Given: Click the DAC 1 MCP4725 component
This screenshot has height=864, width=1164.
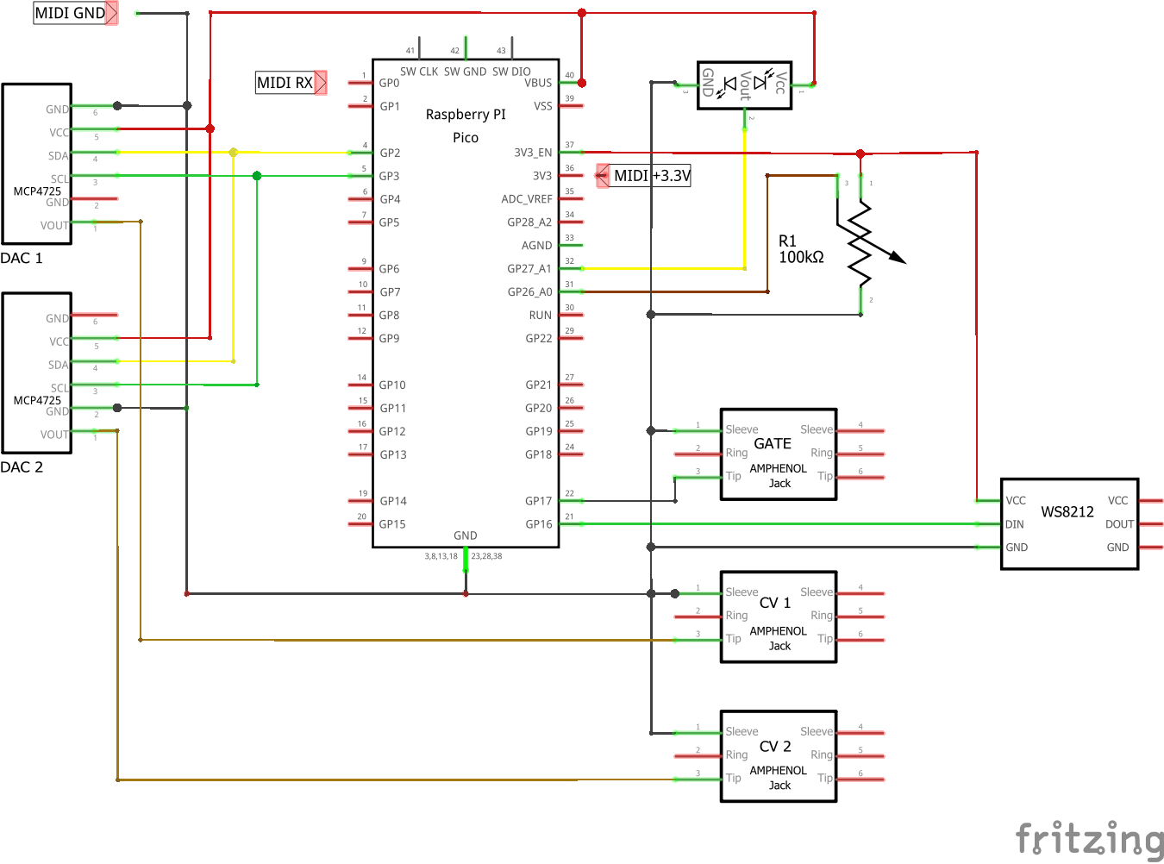Looking at the screenshot, I should pyautogui.click(x=36, y=164).
